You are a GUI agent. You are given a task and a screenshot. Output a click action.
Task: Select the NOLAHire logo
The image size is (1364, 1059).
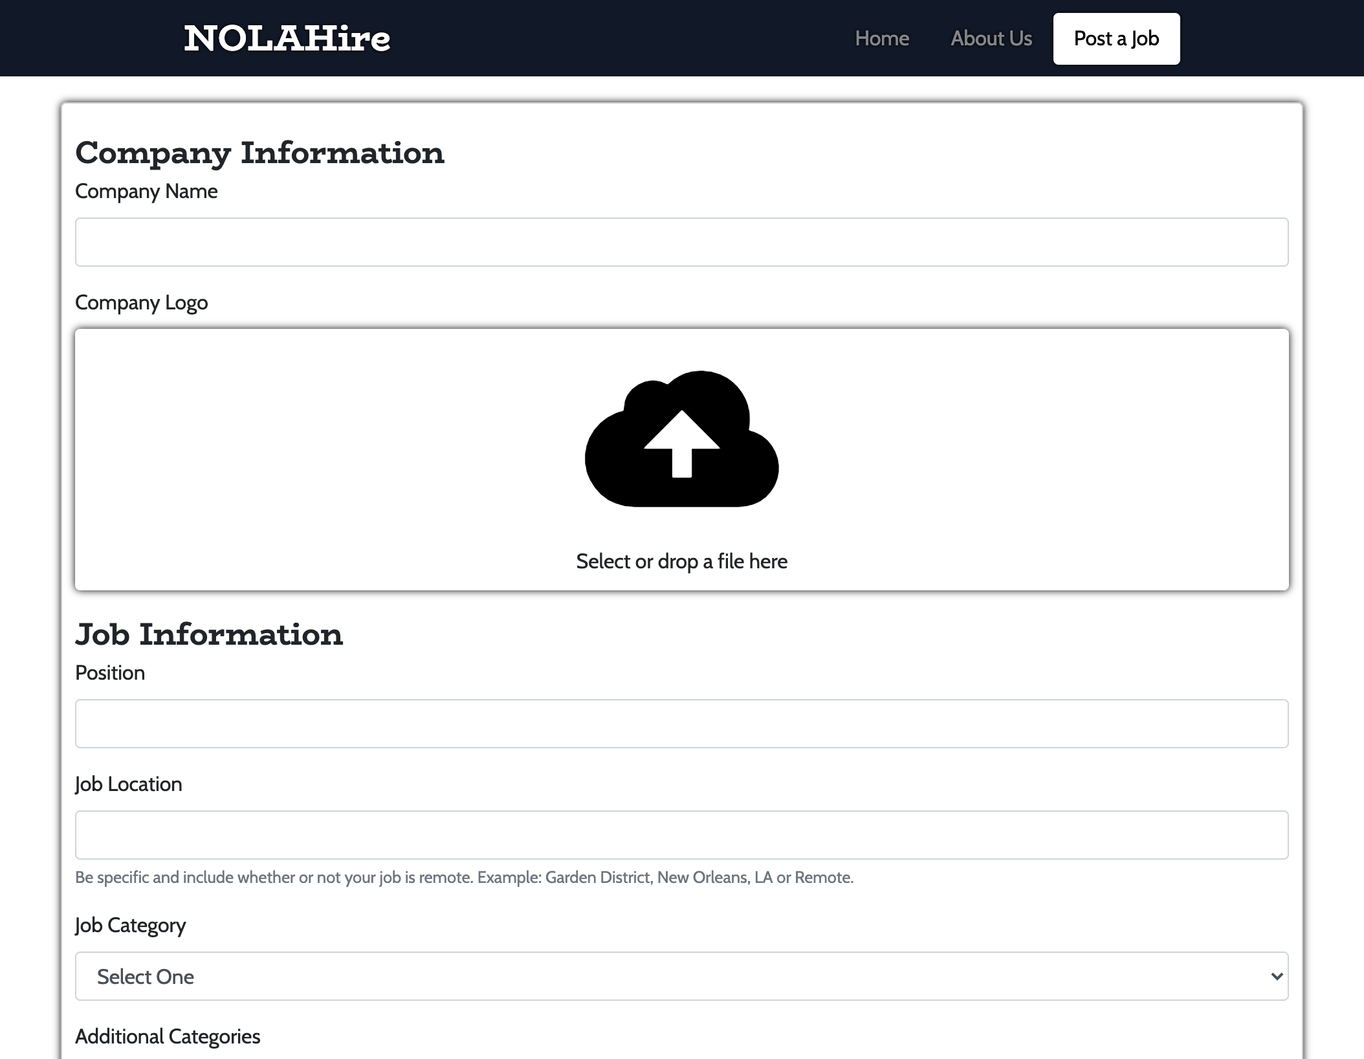[x=287, y=38]
